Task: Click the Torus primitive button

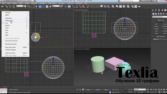Action: click(156, 31)
